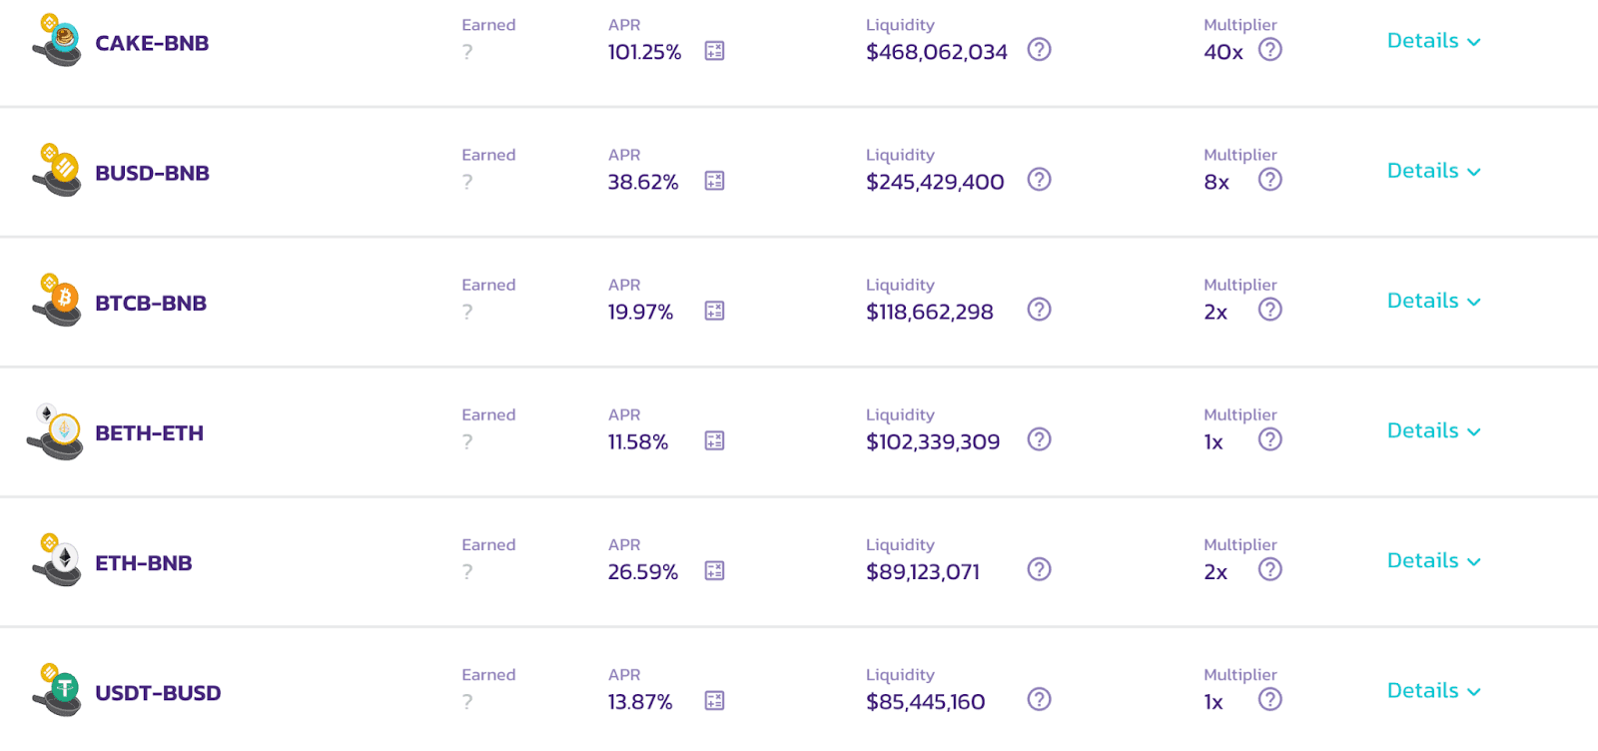The image size is (1598, 751).
Task: Expand Details for the BETH-ETH farm
Action: [x=1432, y=430]
